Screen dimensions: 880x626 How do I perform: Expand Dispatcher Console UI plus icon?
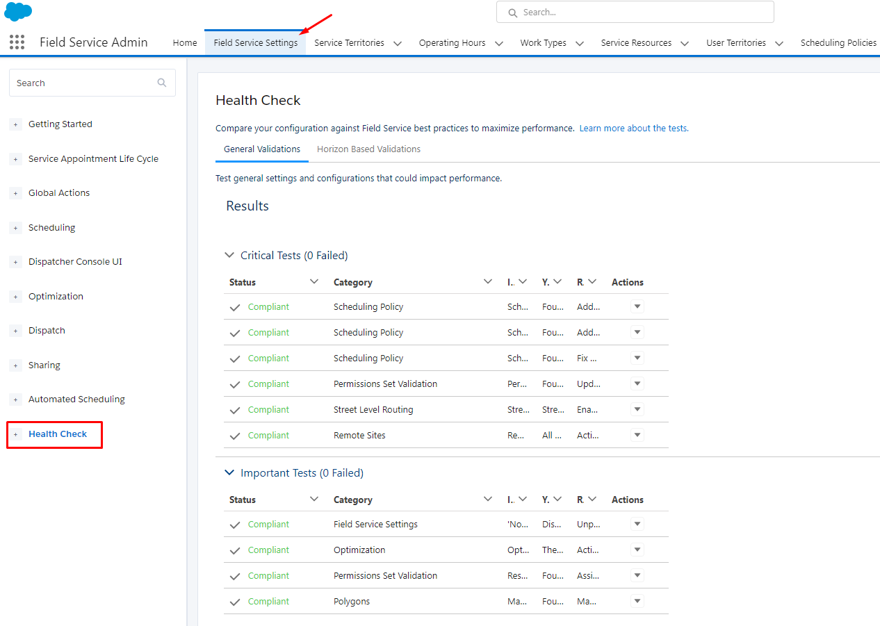point(15,262)
